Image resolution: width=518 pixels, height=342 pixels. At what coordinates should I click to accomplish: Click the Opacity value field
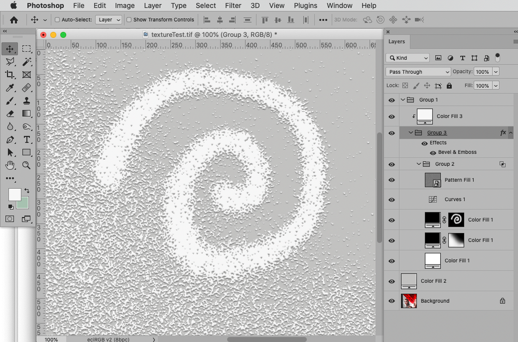click(x=483, y=72)
